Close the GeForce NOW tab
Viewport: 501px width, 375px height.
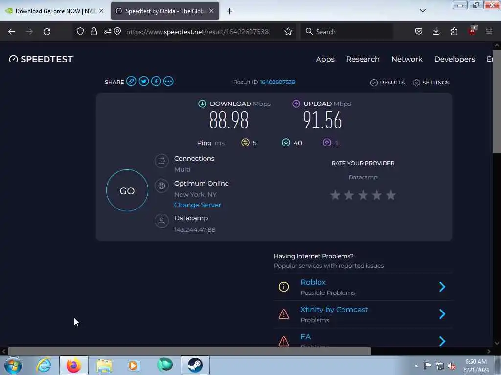(101, 11)
